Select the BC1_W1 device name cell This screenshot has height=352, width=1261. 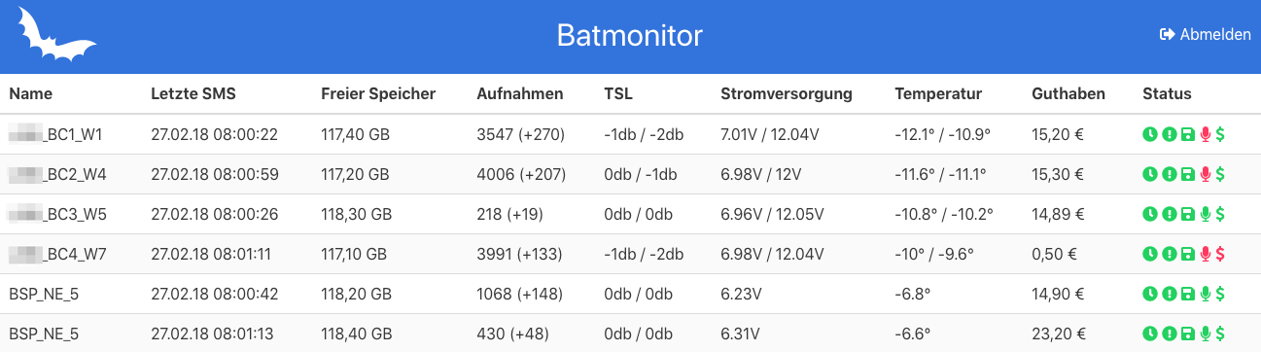pos(55,134)
